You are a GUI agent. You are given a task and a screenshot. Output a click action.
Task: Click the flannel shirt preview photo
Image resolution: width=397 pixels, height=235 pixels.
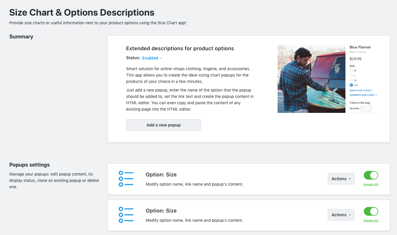click(x=311, y=79)
